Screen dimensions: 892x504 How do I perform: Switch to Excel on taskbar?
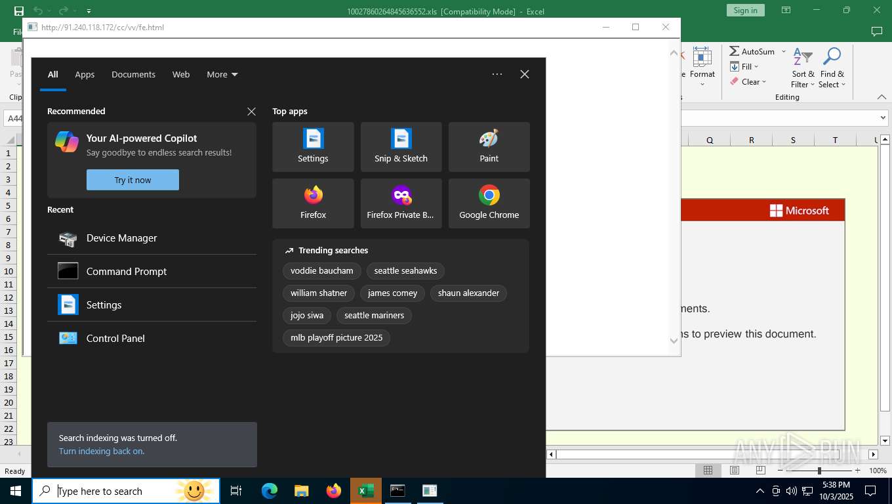[x=366, y=491]
